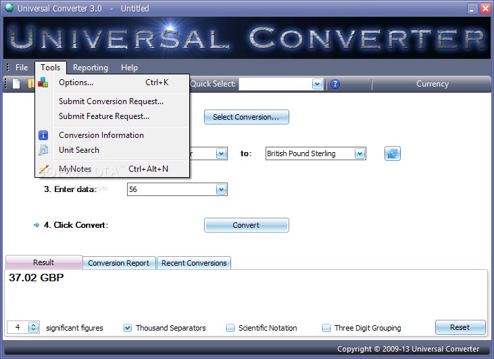The width and height of the screenshot is (494, 359).
Task: Open MyNotes from the Tools menu
Action: point(112,169)
